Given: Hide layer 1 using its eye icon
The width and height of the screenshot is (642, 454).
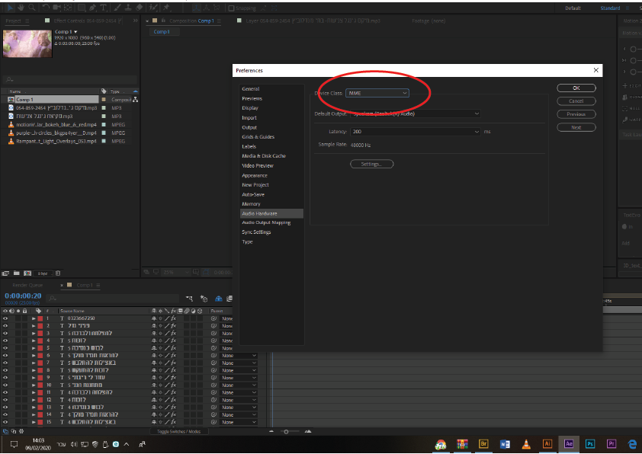Looking at the screenshot, I should tap(5, 318).
